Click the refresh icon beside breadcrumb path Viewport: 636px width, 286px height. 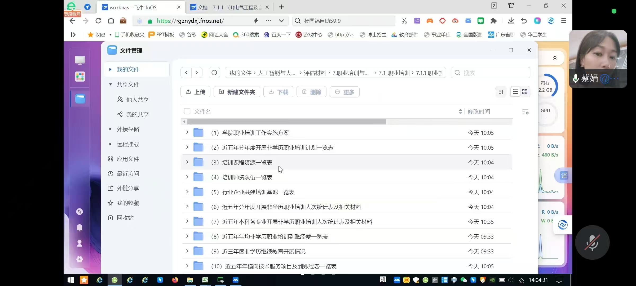(214, 73)
